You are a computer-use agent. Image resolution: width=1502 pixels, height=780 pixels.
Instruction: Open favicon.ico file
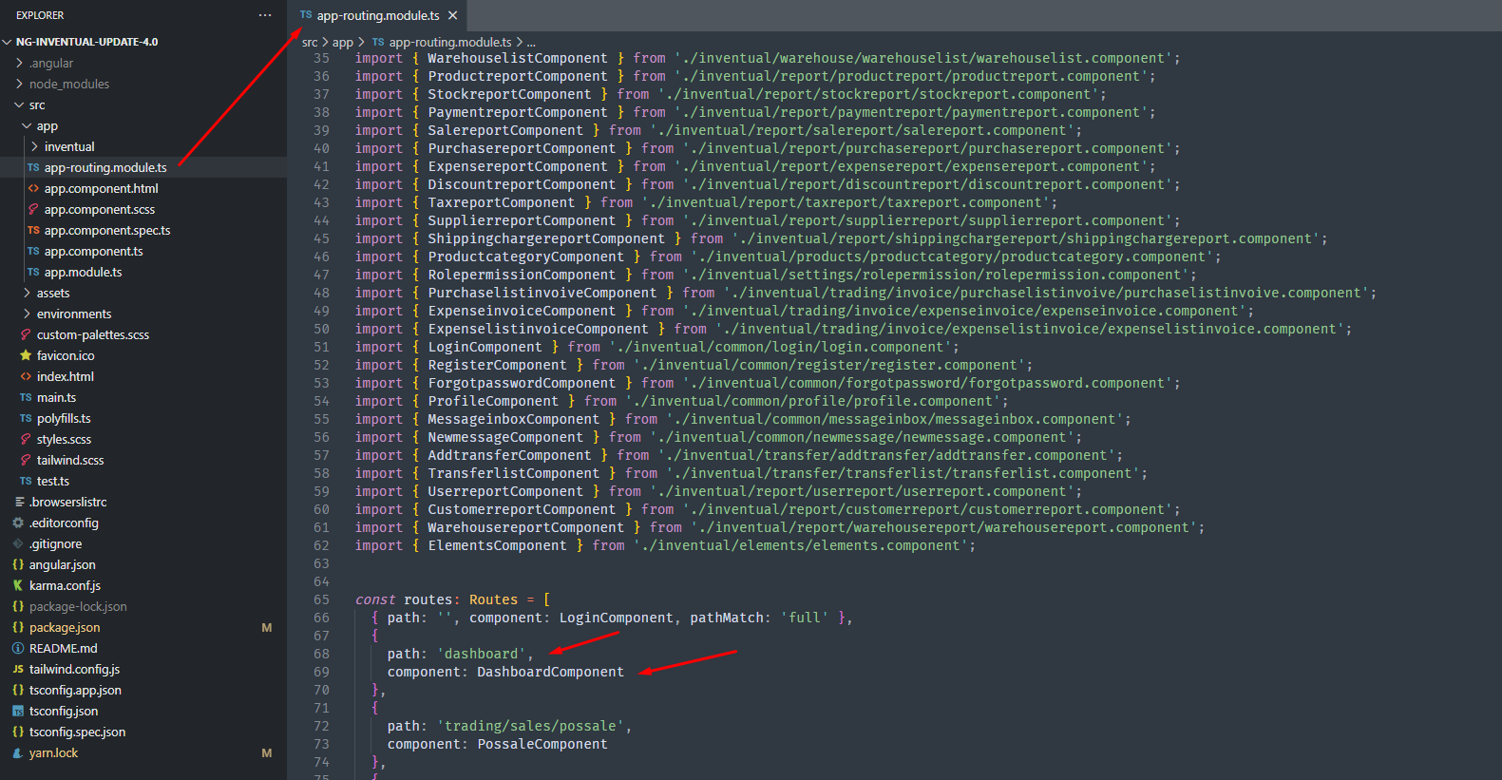[x=66, y=355]
